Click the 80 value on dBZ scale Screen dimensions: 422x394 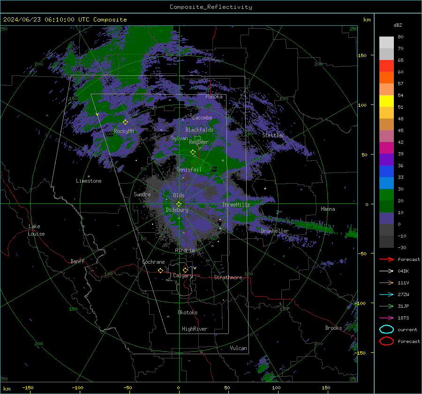(400, 37)
